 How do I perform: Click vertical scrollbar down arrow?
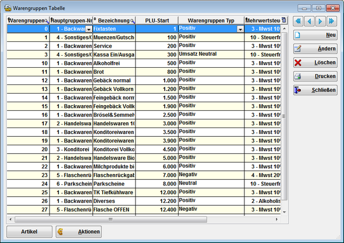[x=284, y=212]
